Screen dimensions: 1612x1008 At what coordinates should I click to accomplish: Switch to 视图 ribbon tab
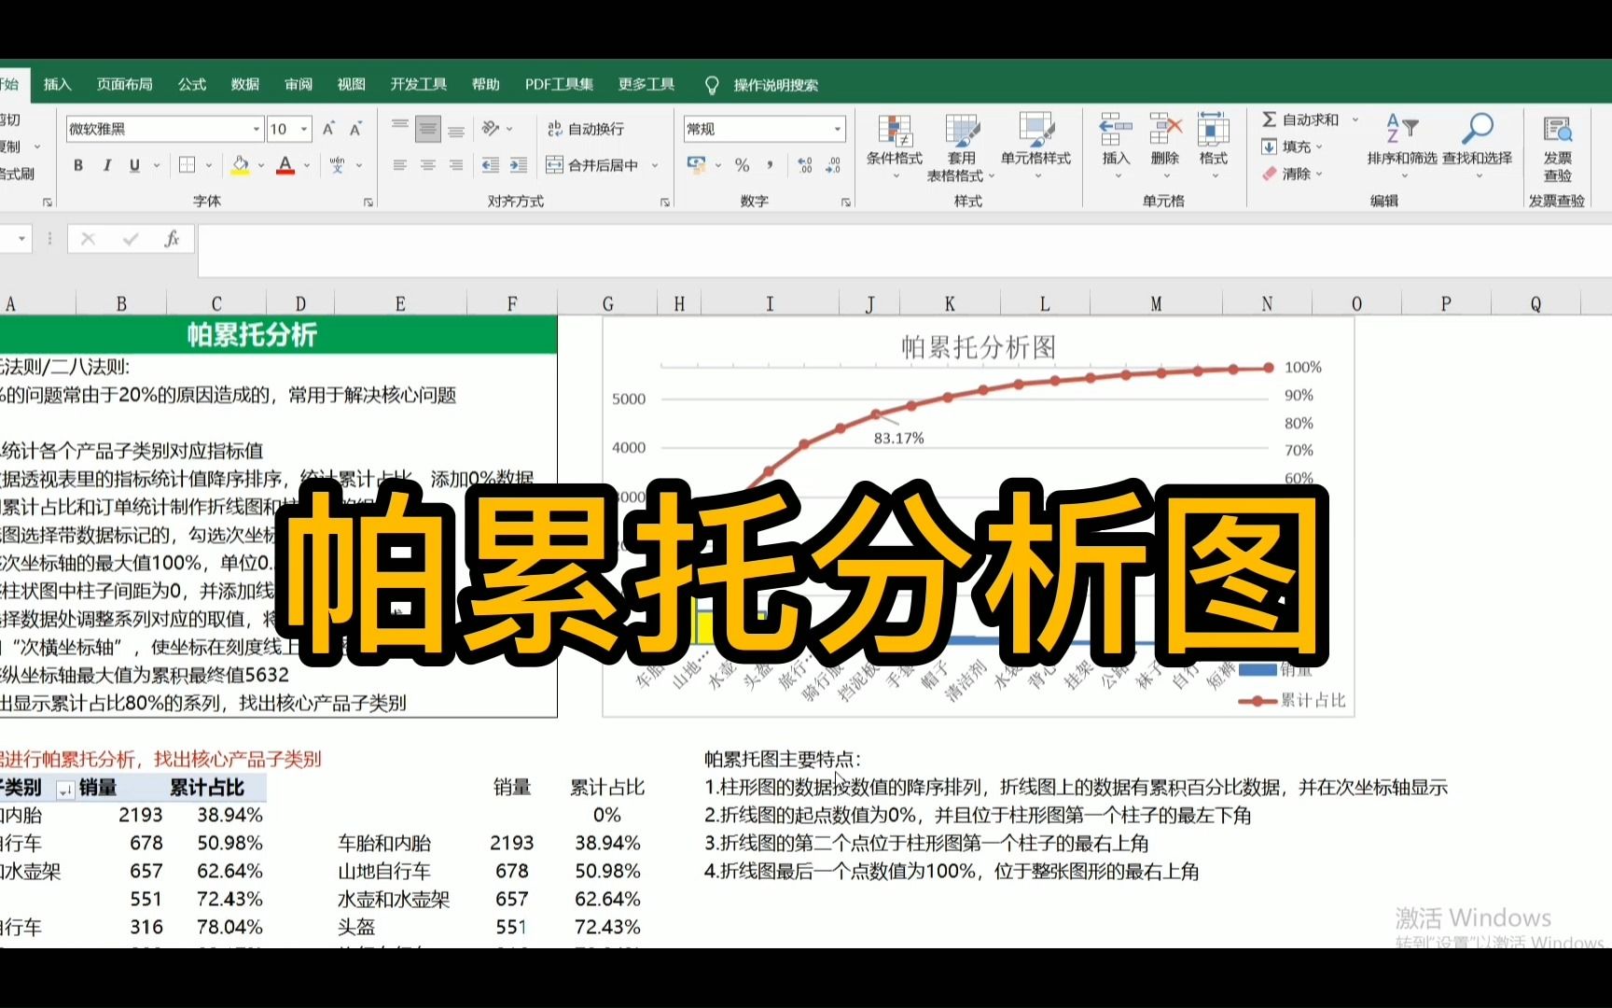coord(352,84)
